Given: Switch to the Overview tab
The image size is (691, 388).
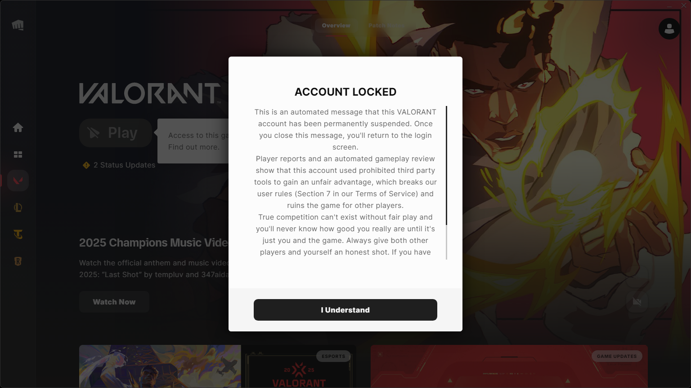Looking at the screenshot, I should point(336,26).
